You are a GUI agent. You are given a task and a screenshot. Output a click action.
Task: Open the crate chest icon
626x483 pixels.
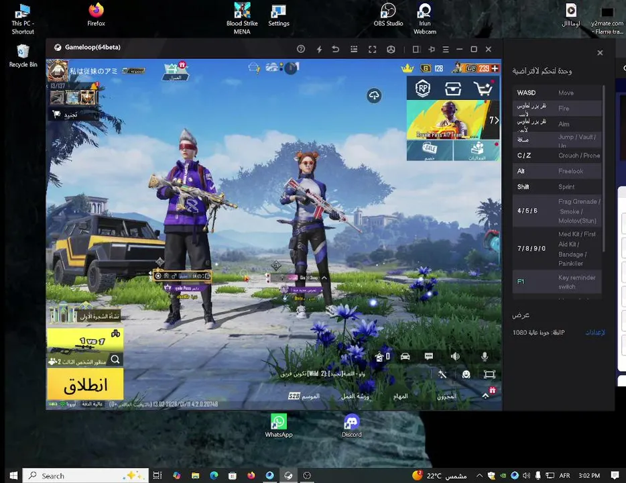452,89
